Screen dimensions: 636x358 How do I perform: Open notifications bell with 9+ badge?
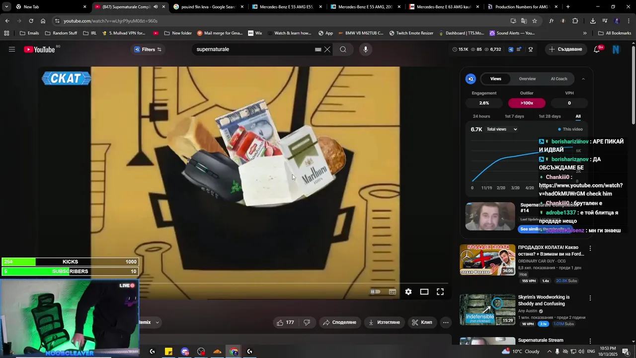[x=597, y=49]
